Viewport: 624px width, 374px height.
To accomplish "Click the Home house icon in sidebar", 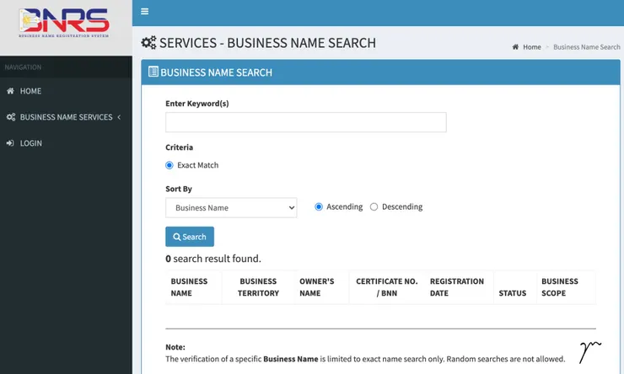I will pos(10,91).
